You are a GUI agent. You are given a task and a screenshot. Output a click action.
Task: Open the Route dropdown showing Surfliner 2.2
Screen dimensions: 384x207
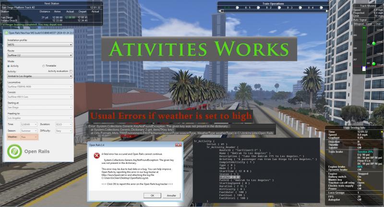click(40, 56)
